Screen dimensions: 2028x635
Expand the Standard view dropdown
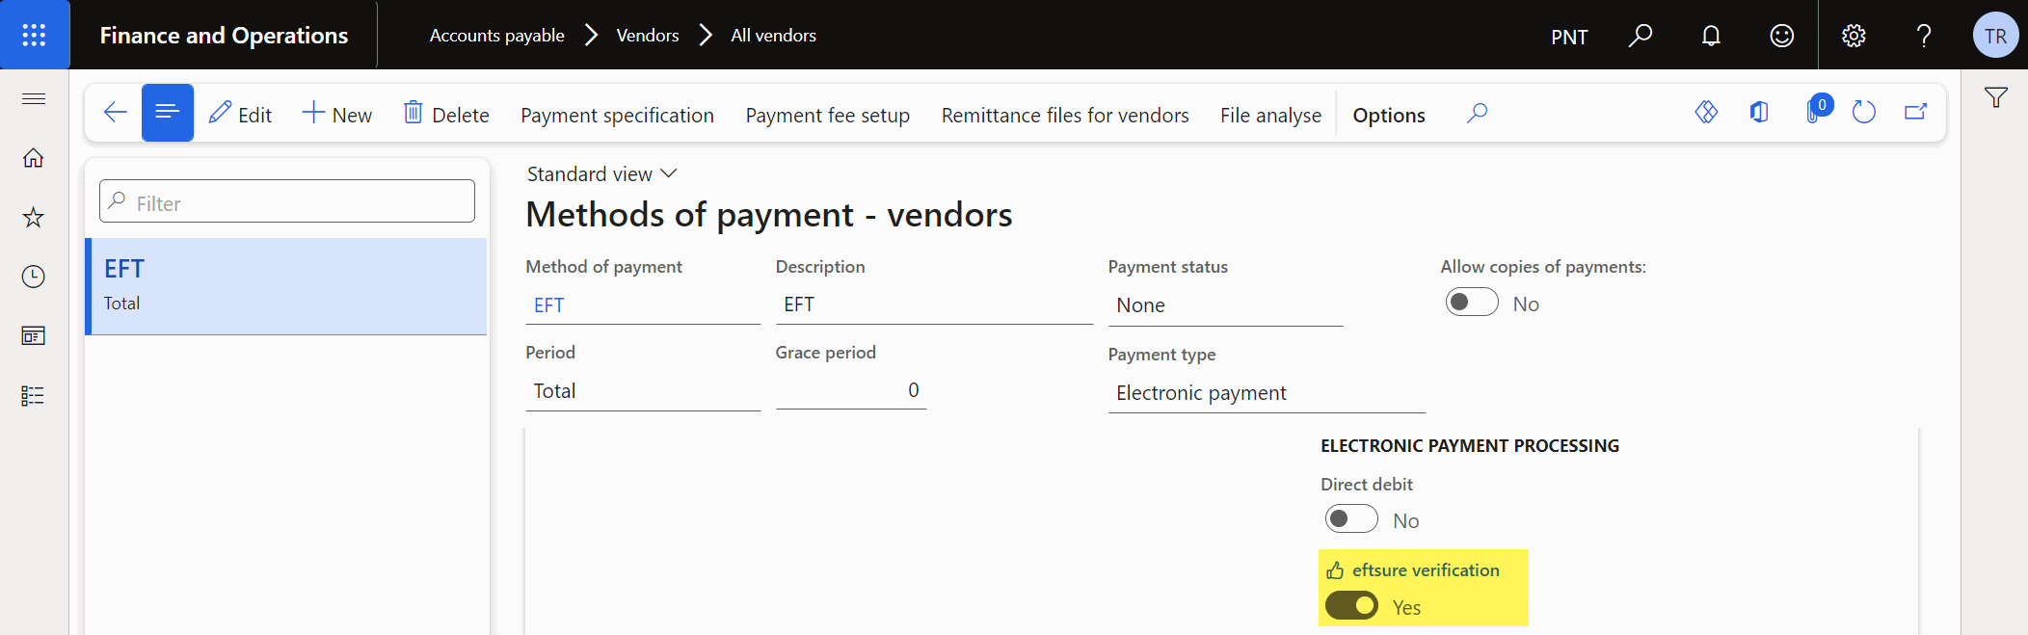click(602, 174)
